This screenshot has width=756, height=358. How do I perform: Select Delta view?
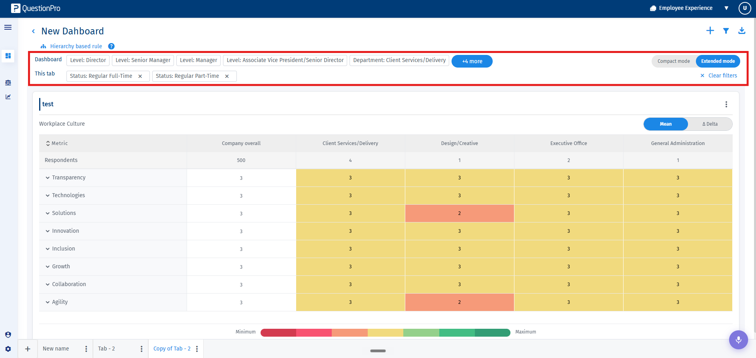(710, 124)
